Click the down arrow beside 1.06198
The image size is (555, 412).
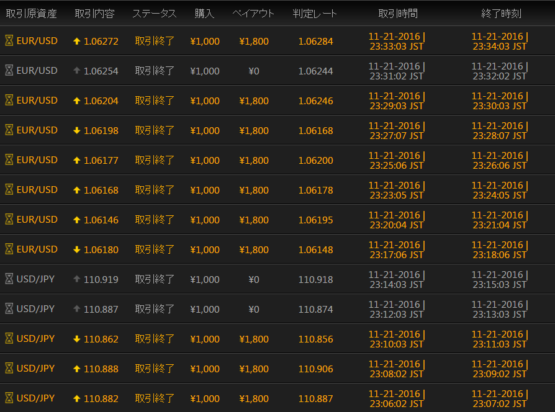pos(76,130)
